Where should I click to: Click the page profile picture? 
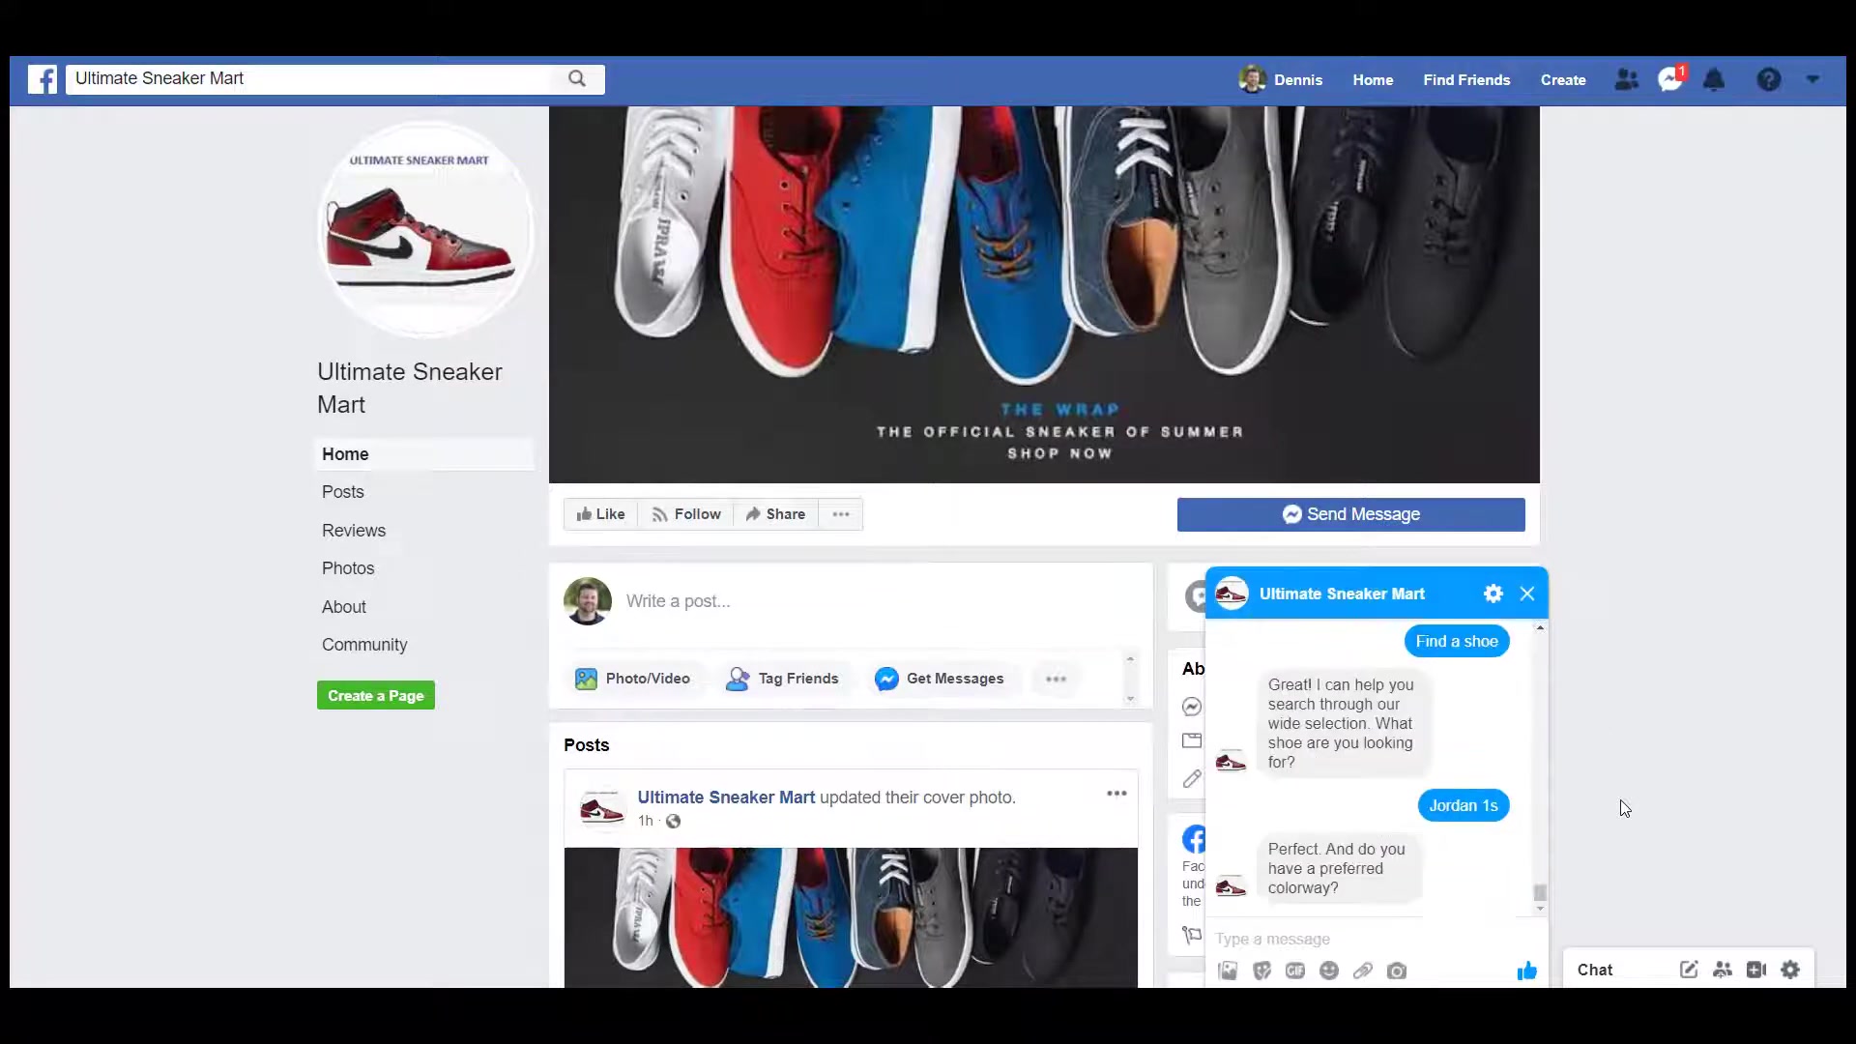tap(424, 230)
